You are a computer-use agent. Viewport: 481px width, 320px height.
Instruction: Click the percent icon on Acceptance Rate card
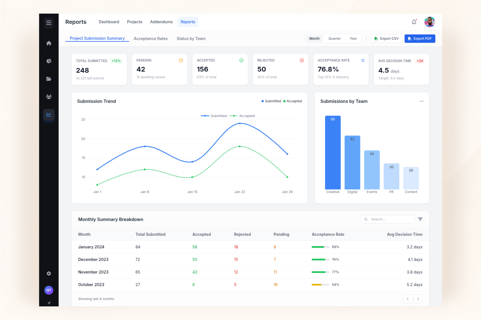pyautogui.click(x=363, y=60)
